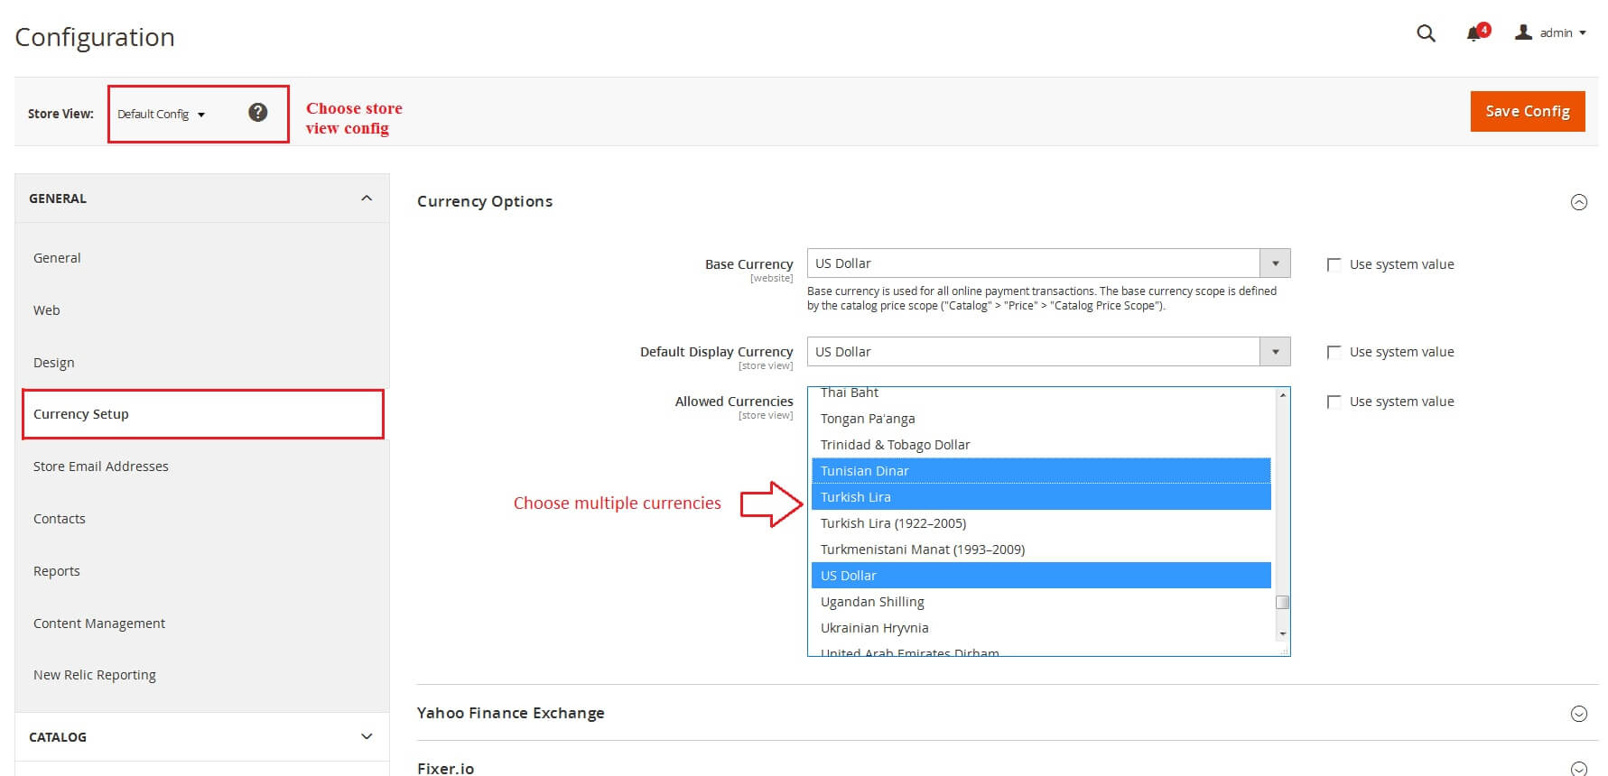
Task: Check Use system value for Default Display Currency
Action: (1334, 352)
